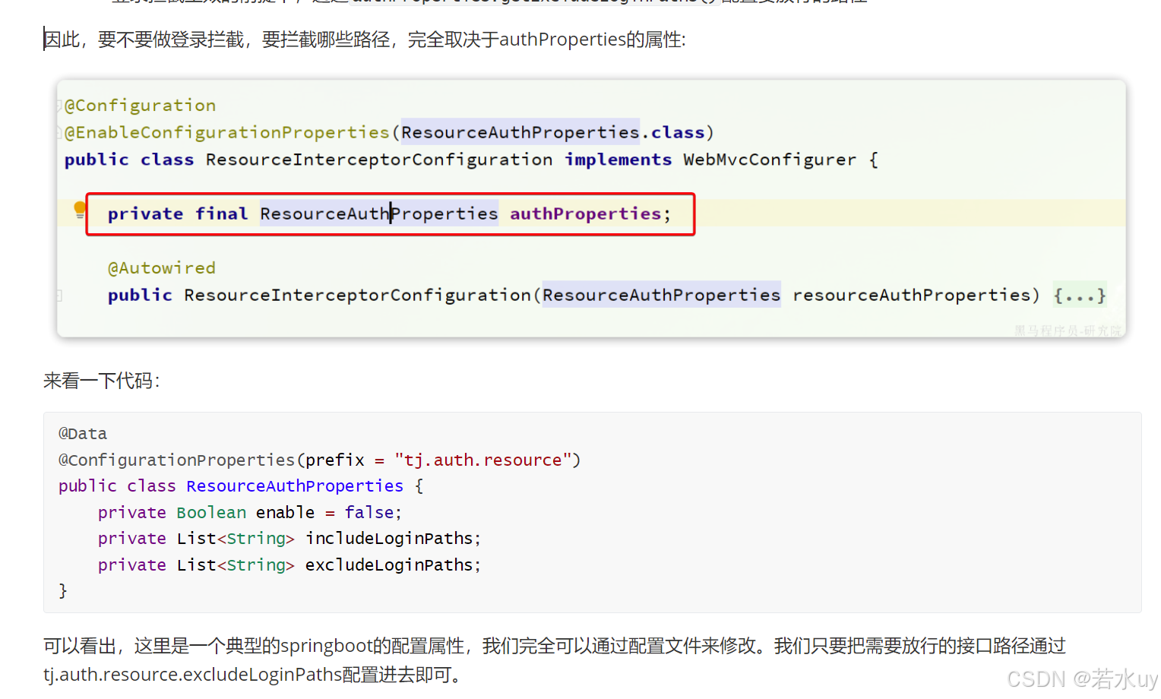Click the 'private Boolean enable = false' line
The image size is (1161, 699).
pos(249,513)
